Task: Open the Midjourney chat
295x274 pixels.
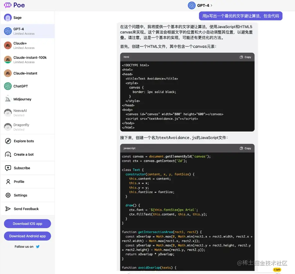Action: tap(28, 99)
